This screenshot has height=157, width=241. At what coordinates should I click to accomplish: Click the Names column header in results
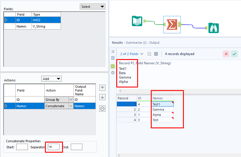(163, 98)
